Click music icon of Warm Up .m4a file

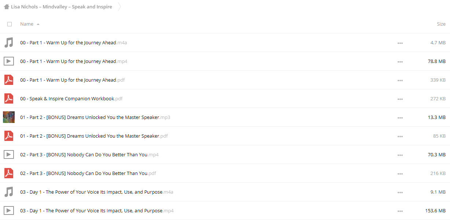coord(9,43)
